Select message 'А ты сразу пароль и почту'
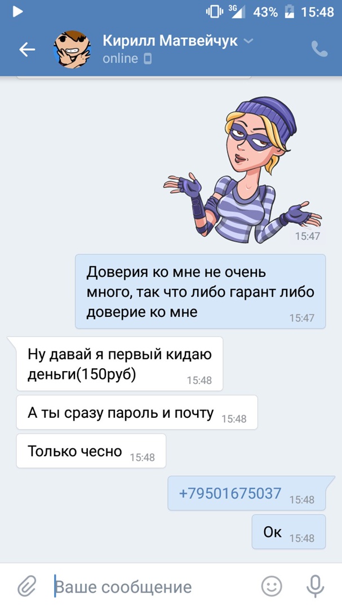This screenshot has width=342, height=609. tap(137, 412)
